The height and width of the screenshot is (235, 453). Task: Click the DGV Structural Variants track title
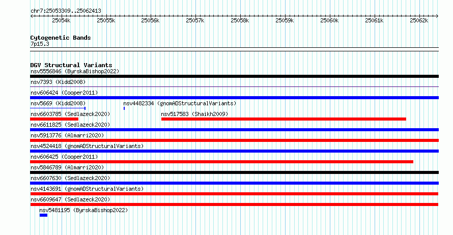[x=71, y=65]
